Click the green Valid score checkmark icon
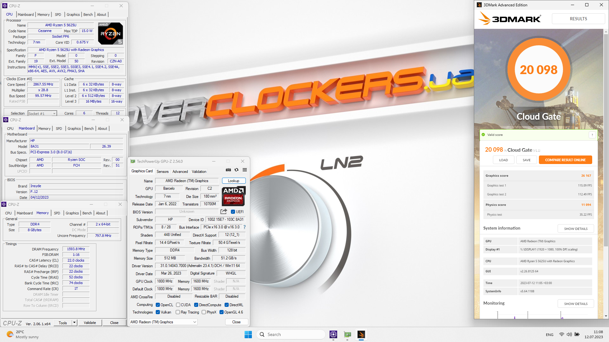609x342 pixels. coord(483,135)
